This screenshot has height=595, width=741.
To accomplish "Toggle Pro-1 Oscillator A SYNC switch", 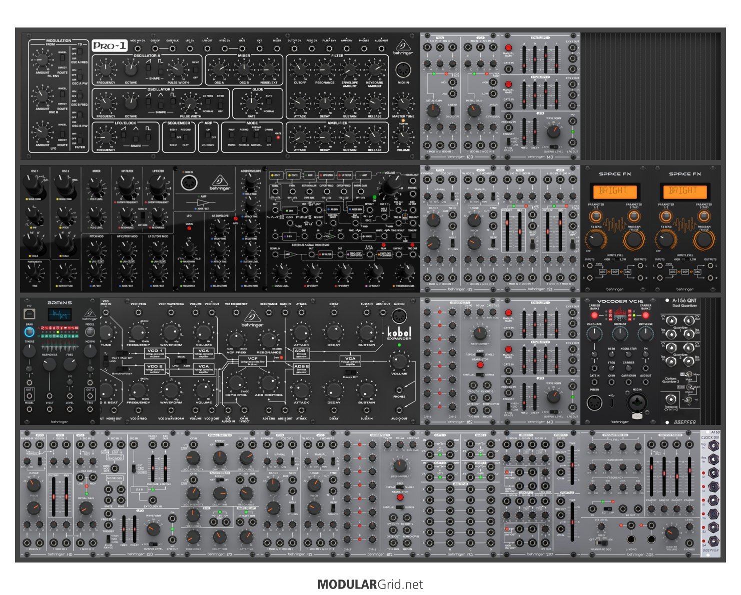I will click(x=195, y=70).
